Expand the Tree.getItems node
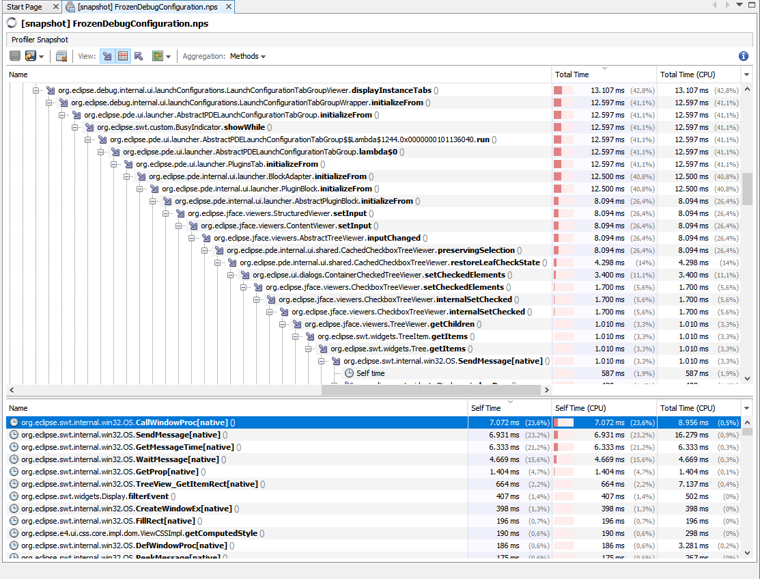The image size is (760, 579). click(x=309, y=349)
